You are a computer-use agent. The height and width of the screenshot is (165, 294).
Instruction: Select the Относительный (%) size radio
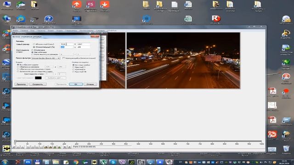pos(34,47)
